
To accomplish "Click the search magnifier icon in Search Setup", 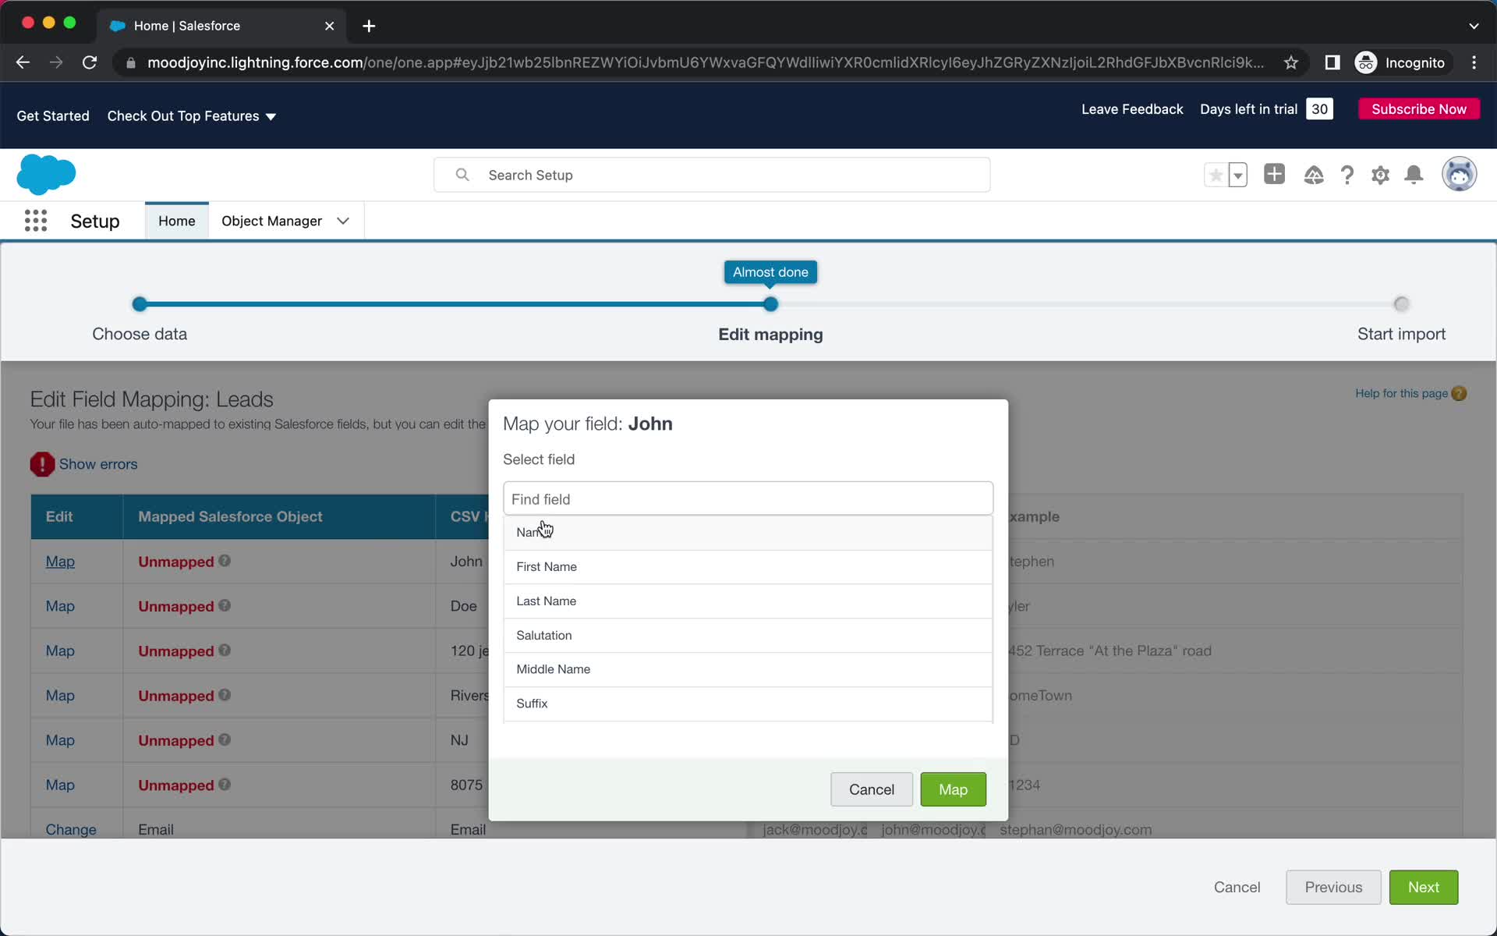I will tap(462, 175).
